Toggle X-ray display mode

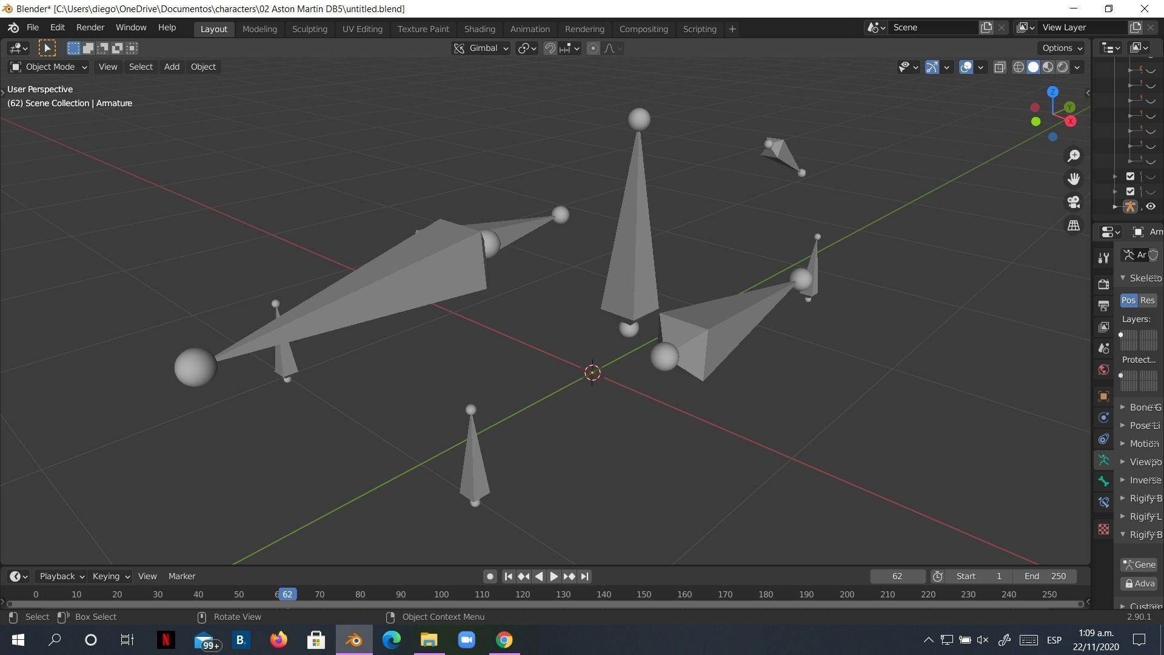point(1000,67)
